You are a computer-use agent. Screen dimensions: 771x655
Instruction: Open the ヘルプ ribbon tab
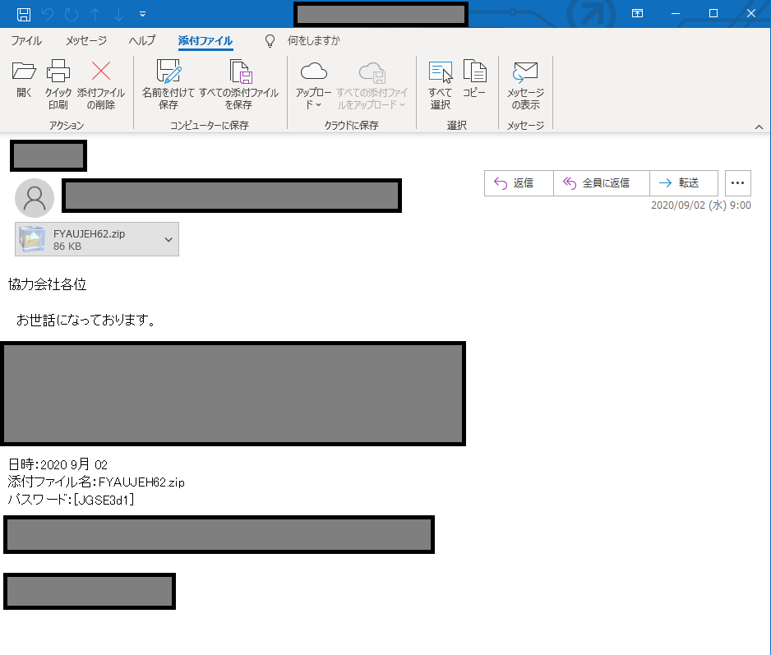pos(142,41)
